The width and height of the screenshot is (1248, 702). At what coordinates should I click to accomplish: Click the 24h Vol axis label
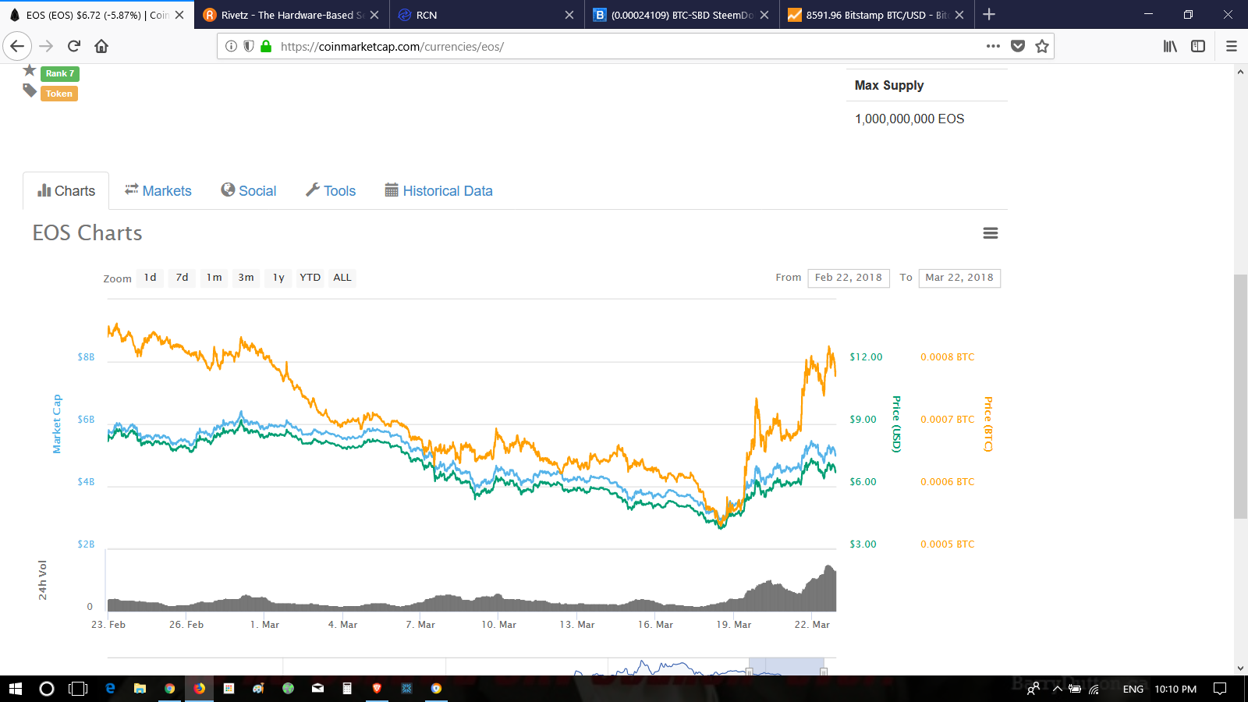click(x=42, y=580)
